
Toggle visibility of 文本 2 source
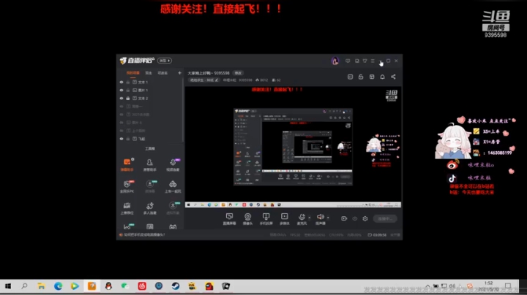pyautogui.click(x=122, y=99)
